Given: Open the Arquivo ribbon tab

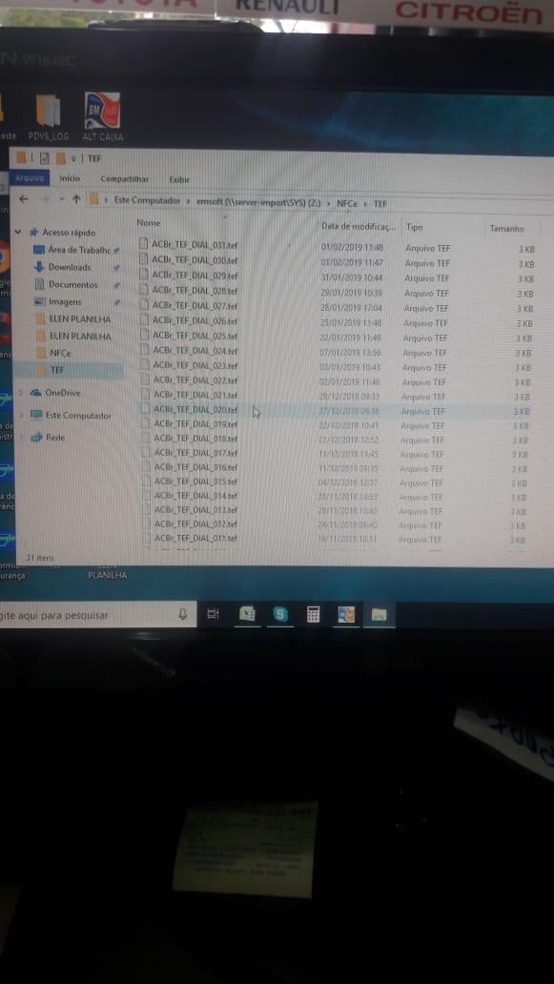Looking at the screenshot, I should click(30, 178).
